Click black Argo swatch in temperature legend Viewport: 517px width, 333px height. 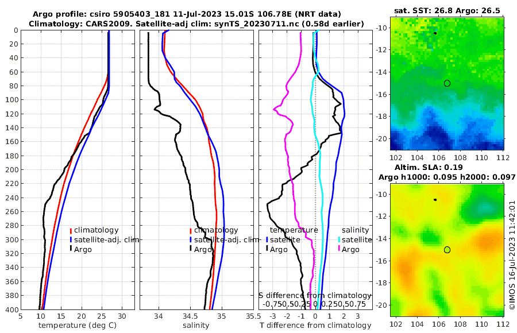(x=71, y=248)
